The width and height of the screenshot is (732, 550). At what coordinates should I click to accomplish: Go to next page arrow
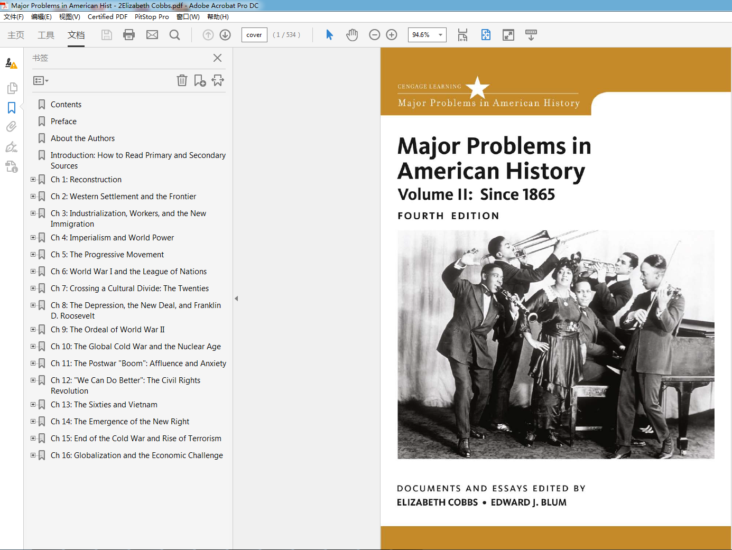(225, 35)
